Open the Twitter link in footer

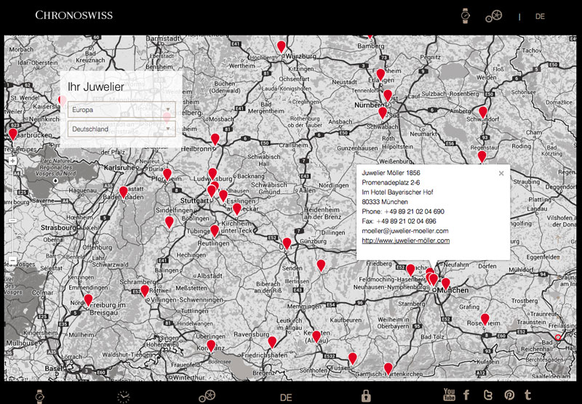(x=488, y=395)
